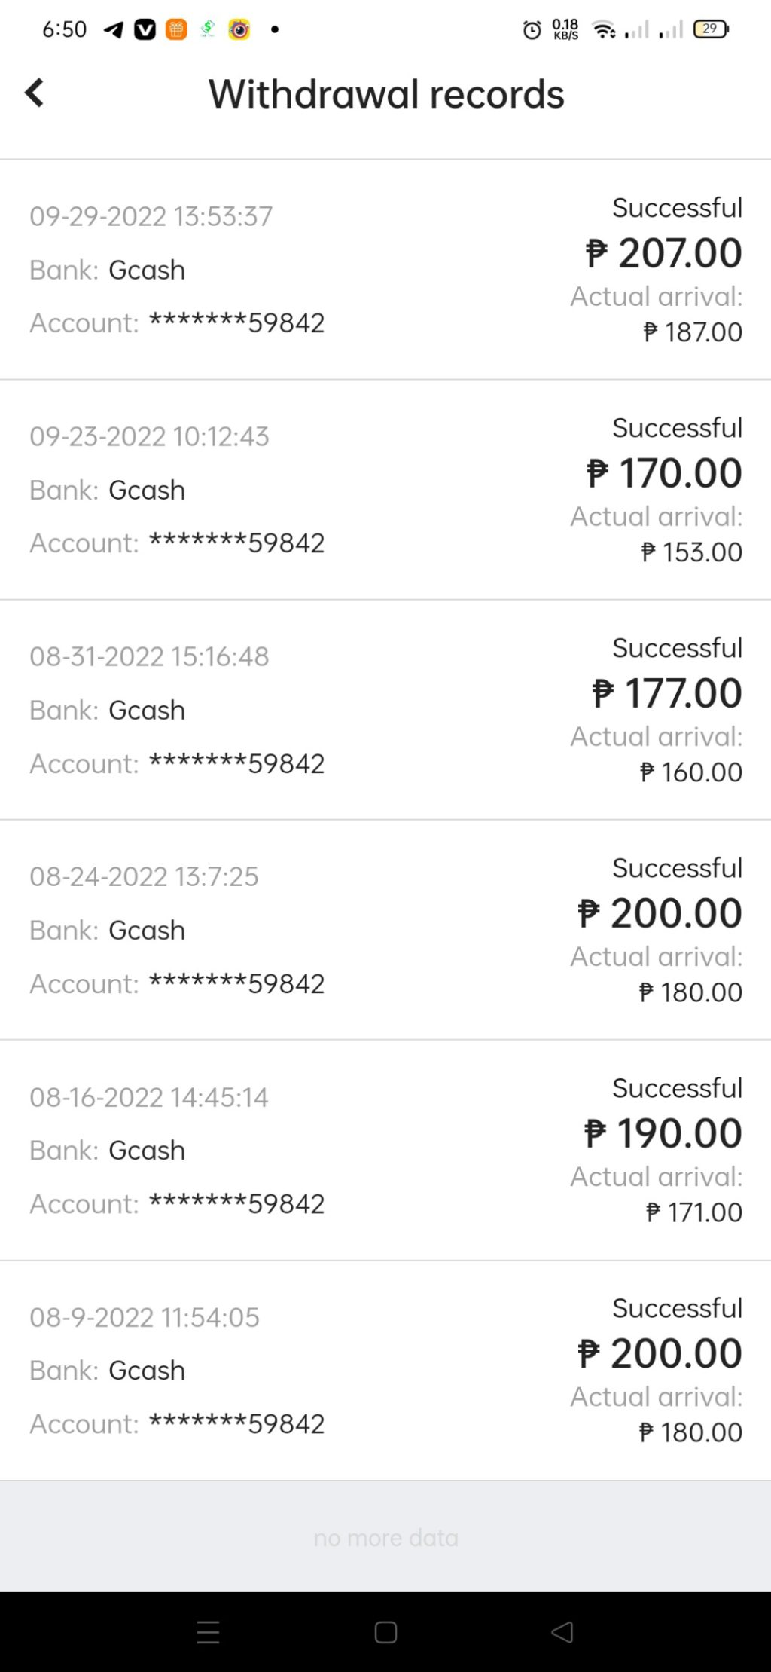Tap the alarm clock status icon
This screenshot has width=771, height=1672.
pos(532,30)
